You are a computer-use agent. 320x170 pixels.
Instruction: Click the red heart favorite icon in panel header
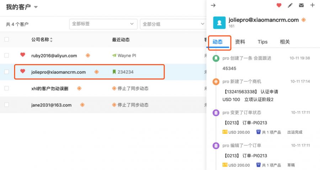(x=279, y=5)
